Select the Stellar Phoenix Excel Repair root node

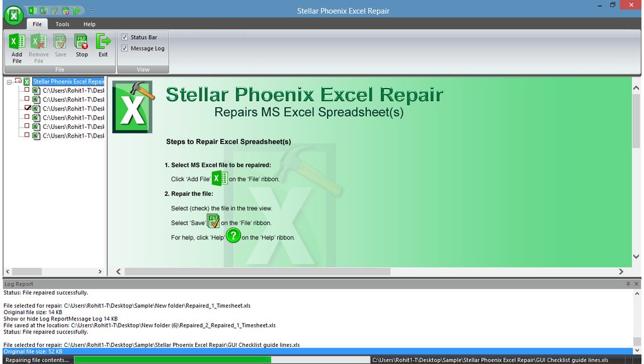point(68,82)
